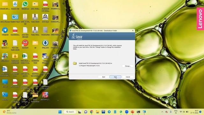Open Zoom from the taskbar
Image resolution: width=204 pixels, height=115 pixels.
(127, 112)
